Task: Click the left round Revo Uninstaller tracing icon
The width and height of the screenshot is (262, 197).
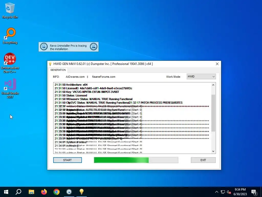Action: point(44,47)
